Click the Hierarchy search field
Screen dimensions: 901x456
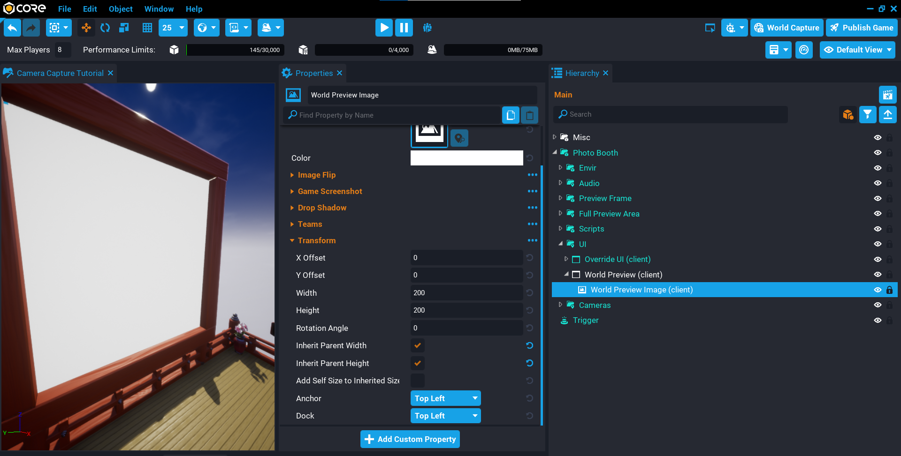(x=670, y=114)
